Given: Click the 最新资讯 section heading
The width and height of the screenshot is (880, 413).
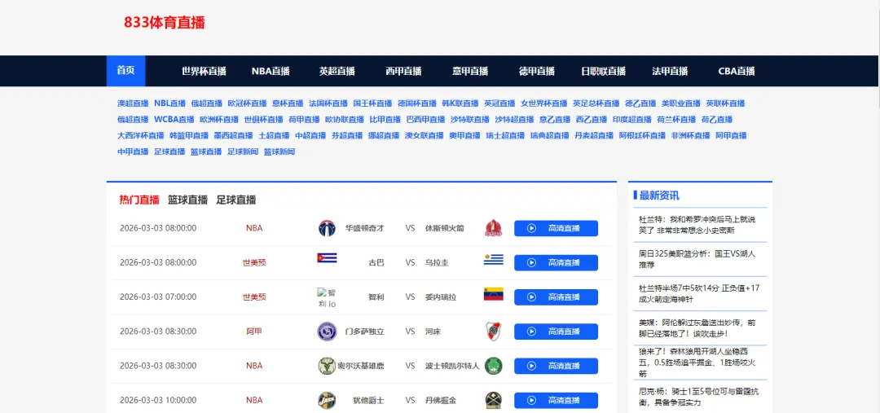Looking at the screenshot, I should tap(659, 196).
